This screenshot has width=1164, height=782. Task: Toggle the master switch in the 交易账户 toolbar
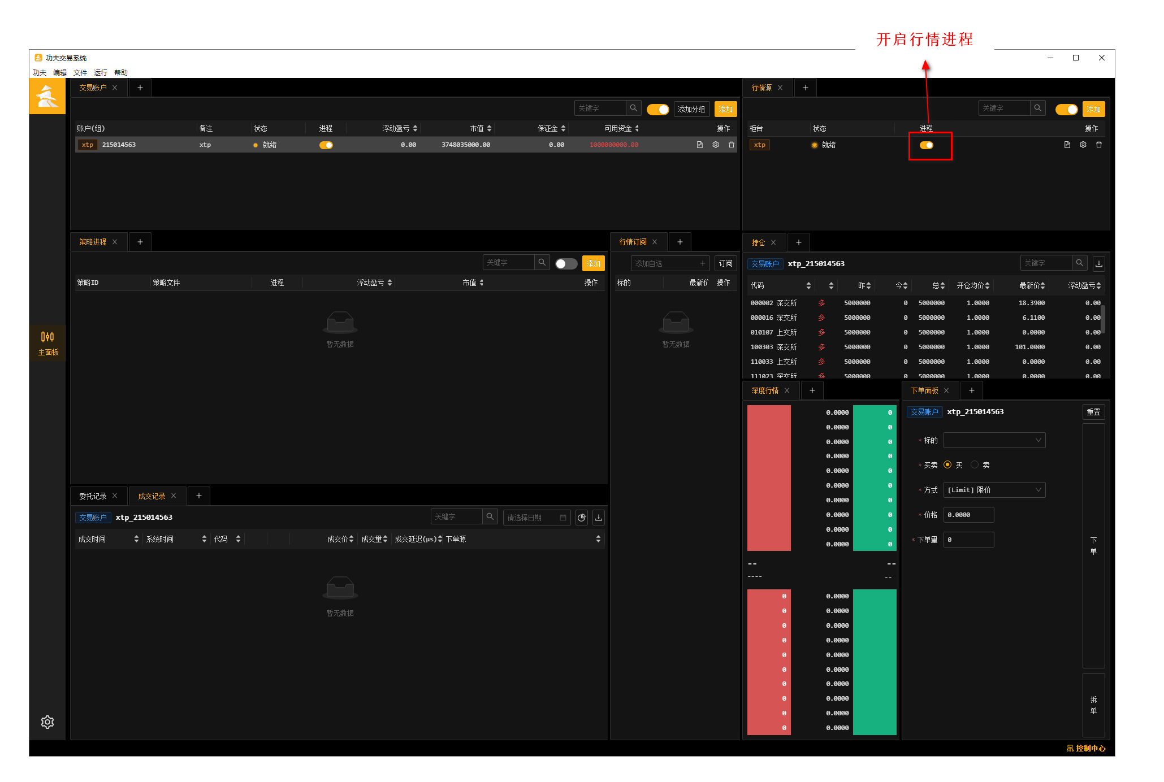(x=657, y=109)
